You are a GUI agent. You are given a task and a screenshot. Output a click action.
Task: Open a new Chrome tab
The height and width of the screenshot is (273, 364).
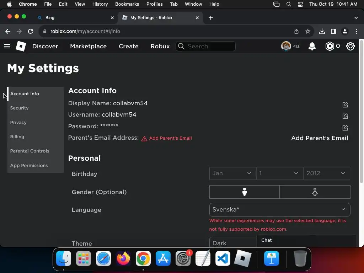pyautogui.click(x=211, y=18)
